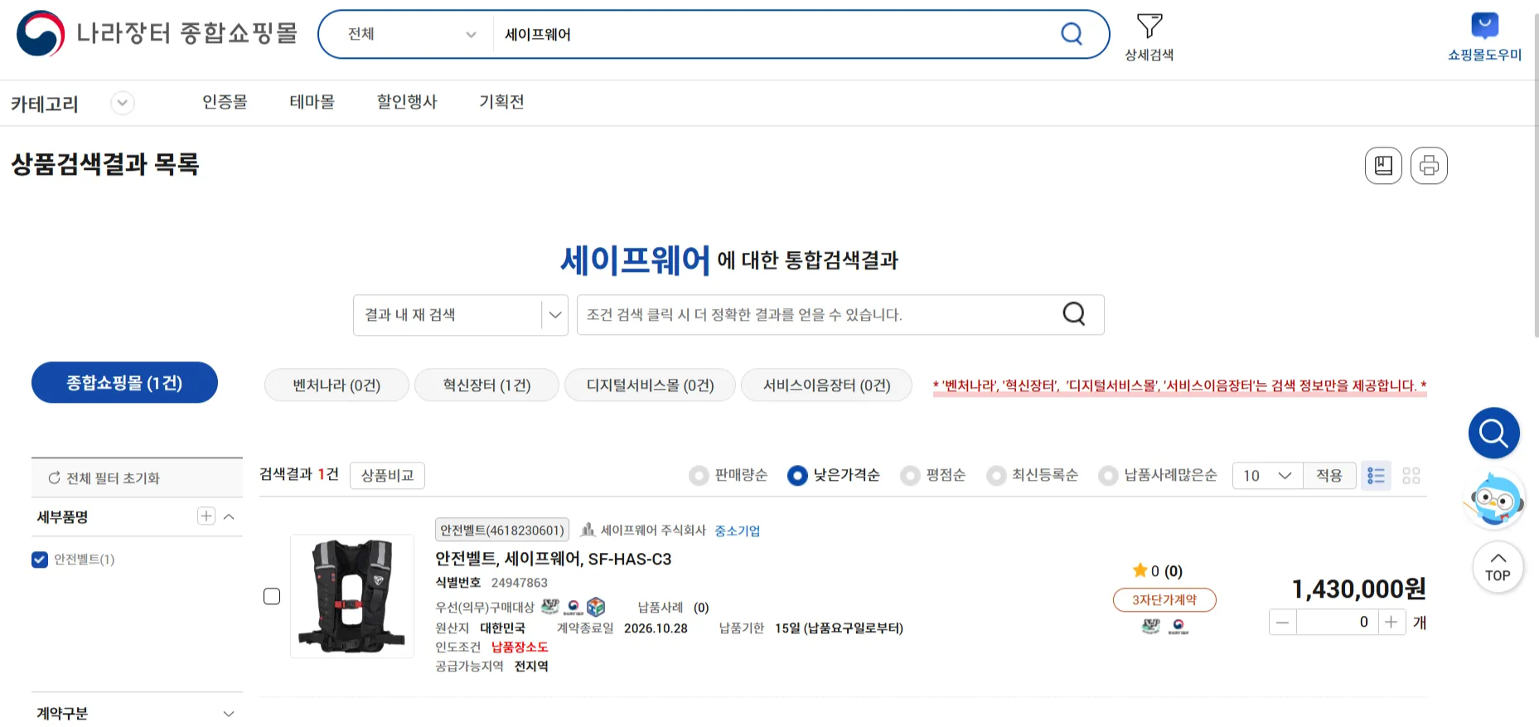Switch to list view icon

pyautogui.click(x=1376, y=476)
